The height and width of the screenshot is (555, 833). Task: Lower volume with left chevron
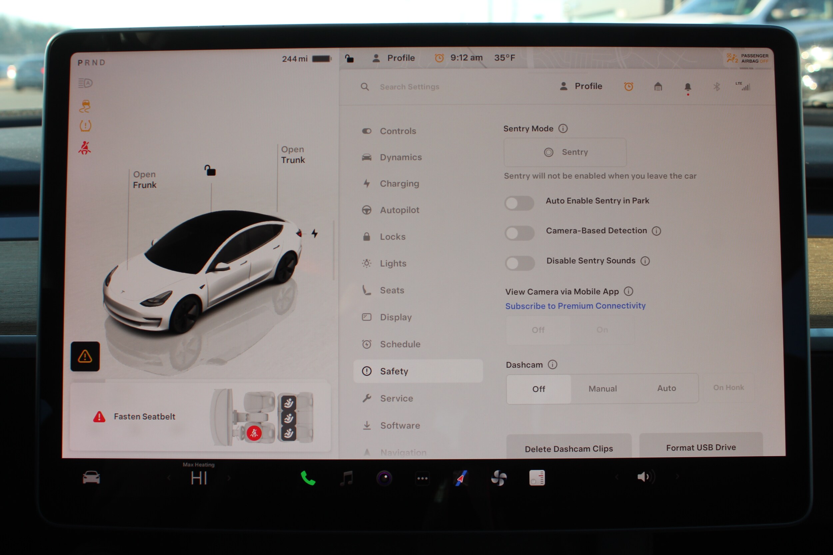click(x=617, y=477)
